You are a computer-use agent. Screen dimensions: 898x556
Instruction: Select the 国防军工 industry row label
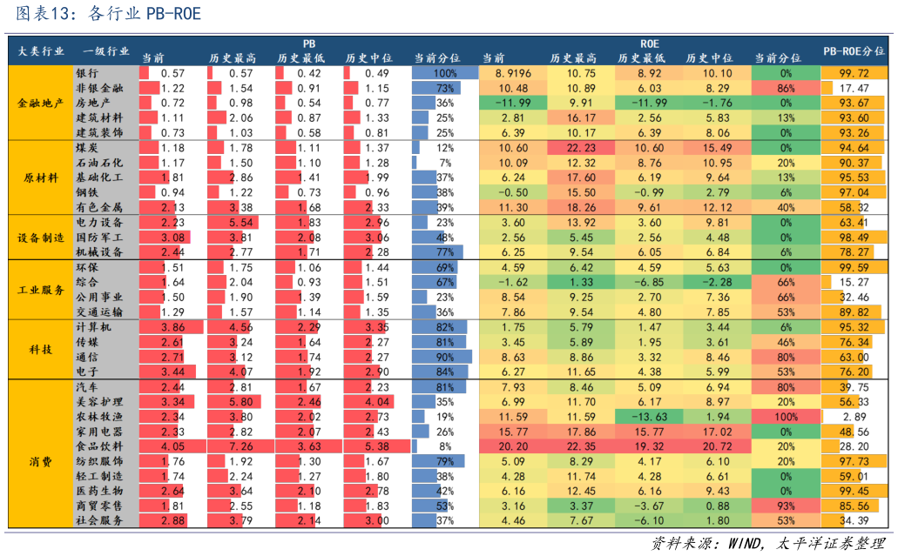click(99, 238)
